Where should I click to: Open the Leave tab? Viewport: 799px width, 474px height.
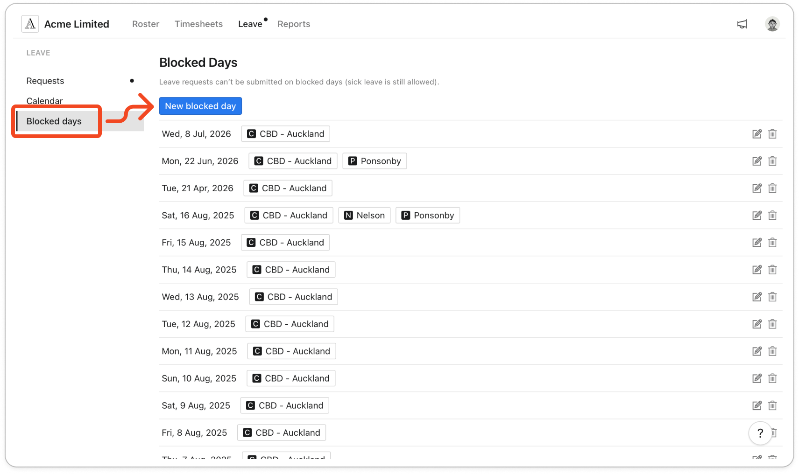click(250, 24)
